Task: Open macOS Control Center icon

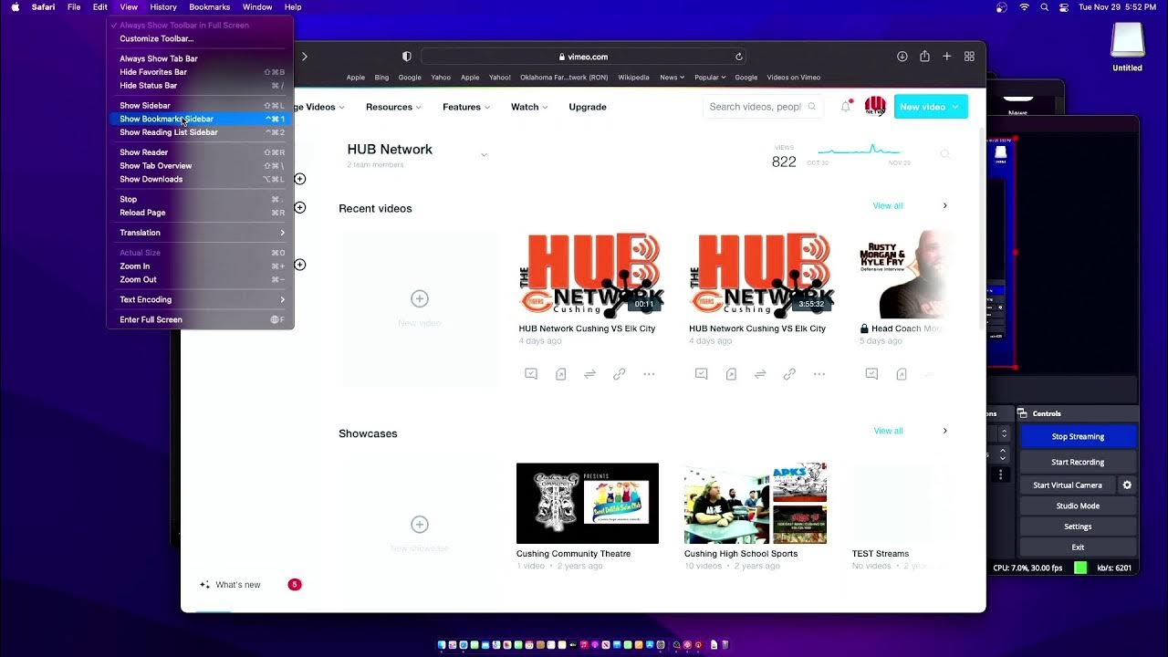Action: [x=1064, y=7]
